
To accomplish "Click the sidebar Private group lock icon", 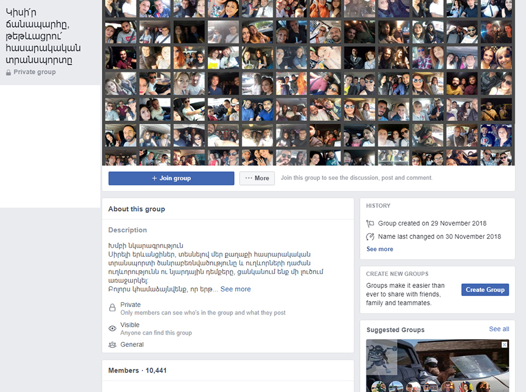I will tap(9, 72).
